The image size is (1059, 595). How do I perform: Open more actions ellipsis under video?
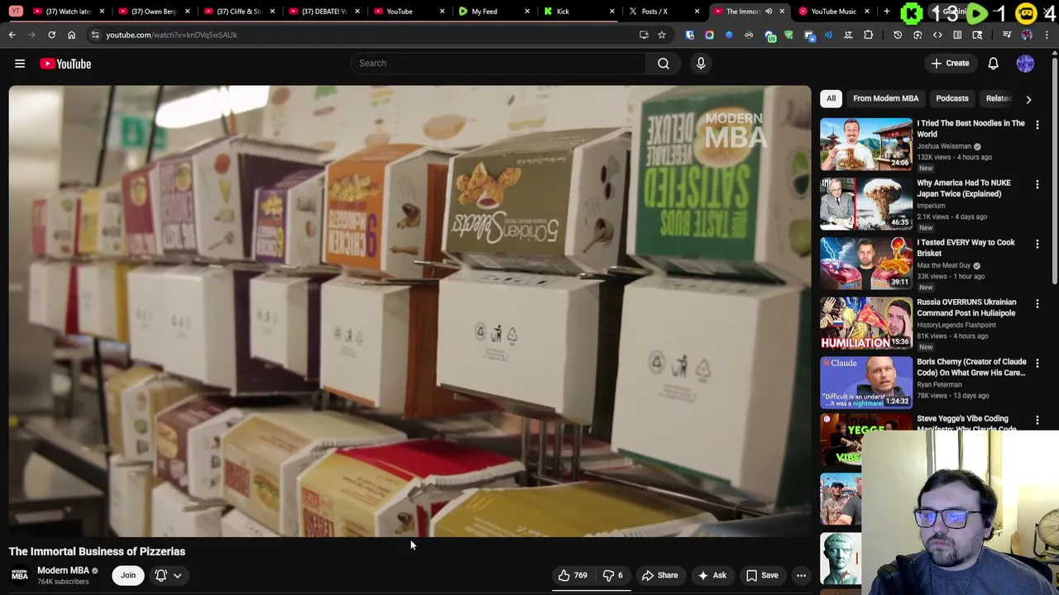pyautogui.click(x=801, y=575)
